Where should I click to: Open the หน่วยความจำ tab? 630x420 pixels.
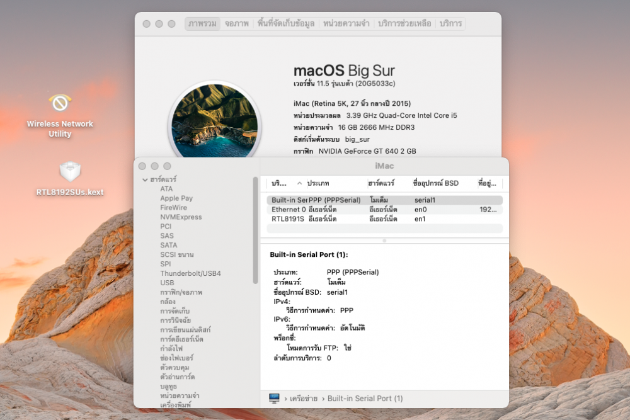coord(346,24)
